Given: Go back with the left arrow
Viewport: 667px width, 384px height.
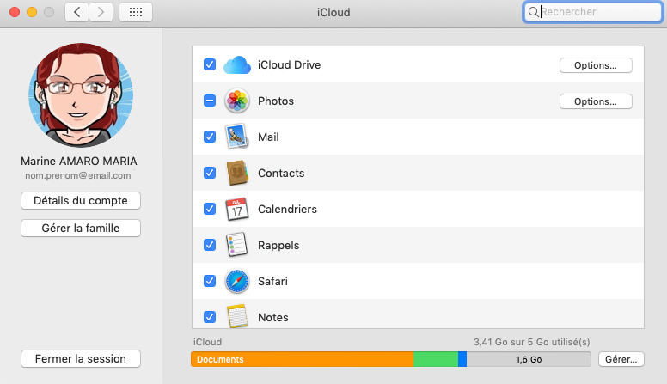Looking at the screenshot, I should coord(77,12).
